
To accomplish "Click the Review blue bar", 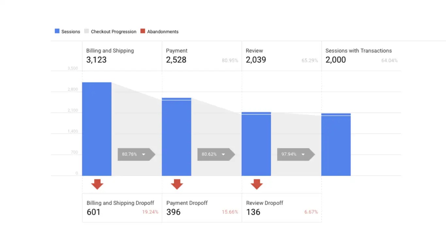I will [256, 144].
